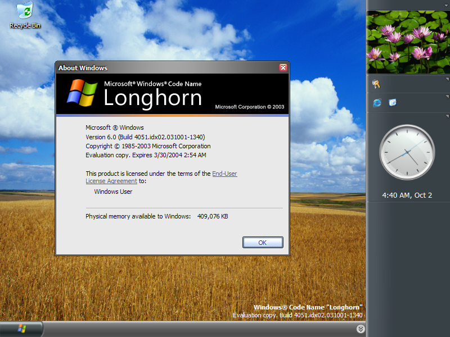Image resolution: width=450 pixels, height=337 pixels.
Task: Click the analog clock in the sidebar
Action: [407, 152]
